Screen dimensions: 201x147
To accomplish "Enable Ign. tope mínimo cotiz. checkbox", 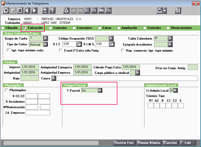I will [8, 50].
